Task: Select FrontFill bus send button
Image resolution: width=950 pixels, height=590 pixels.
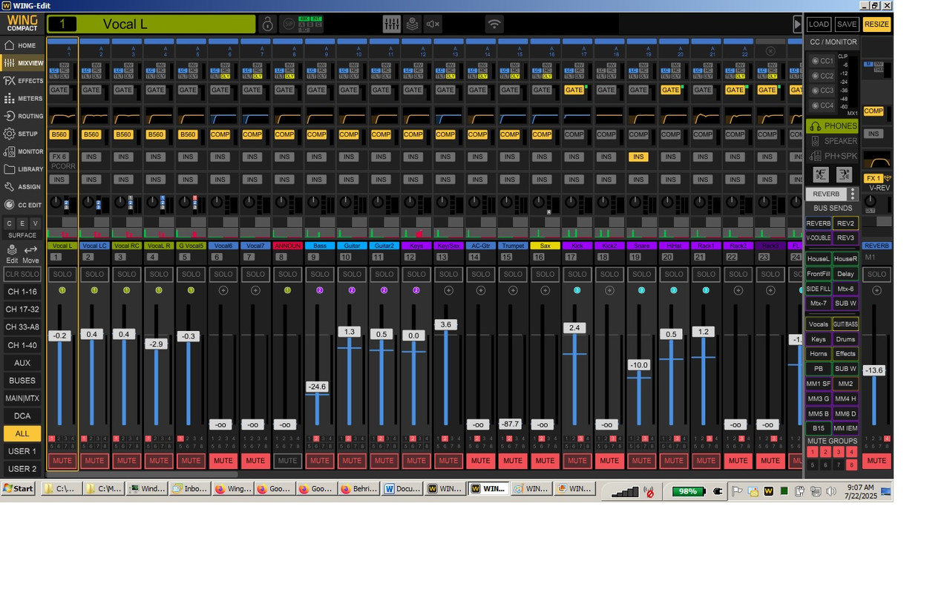Action: click(819, 274)
